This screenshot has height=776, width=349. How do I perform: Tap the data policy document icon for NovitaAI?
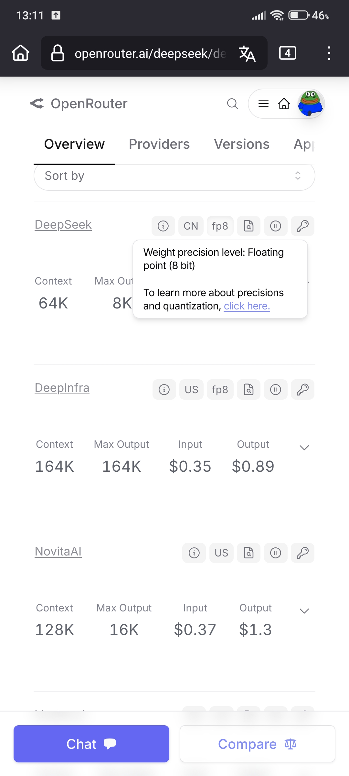point(249,553)
